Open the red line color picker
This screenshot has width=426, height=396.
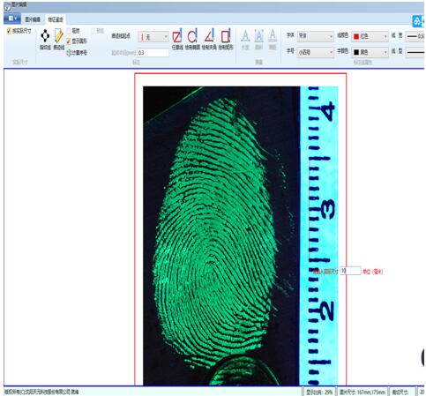(370, 36)
